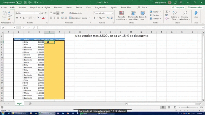Click Combinar y centrar button

coord(78,18)
